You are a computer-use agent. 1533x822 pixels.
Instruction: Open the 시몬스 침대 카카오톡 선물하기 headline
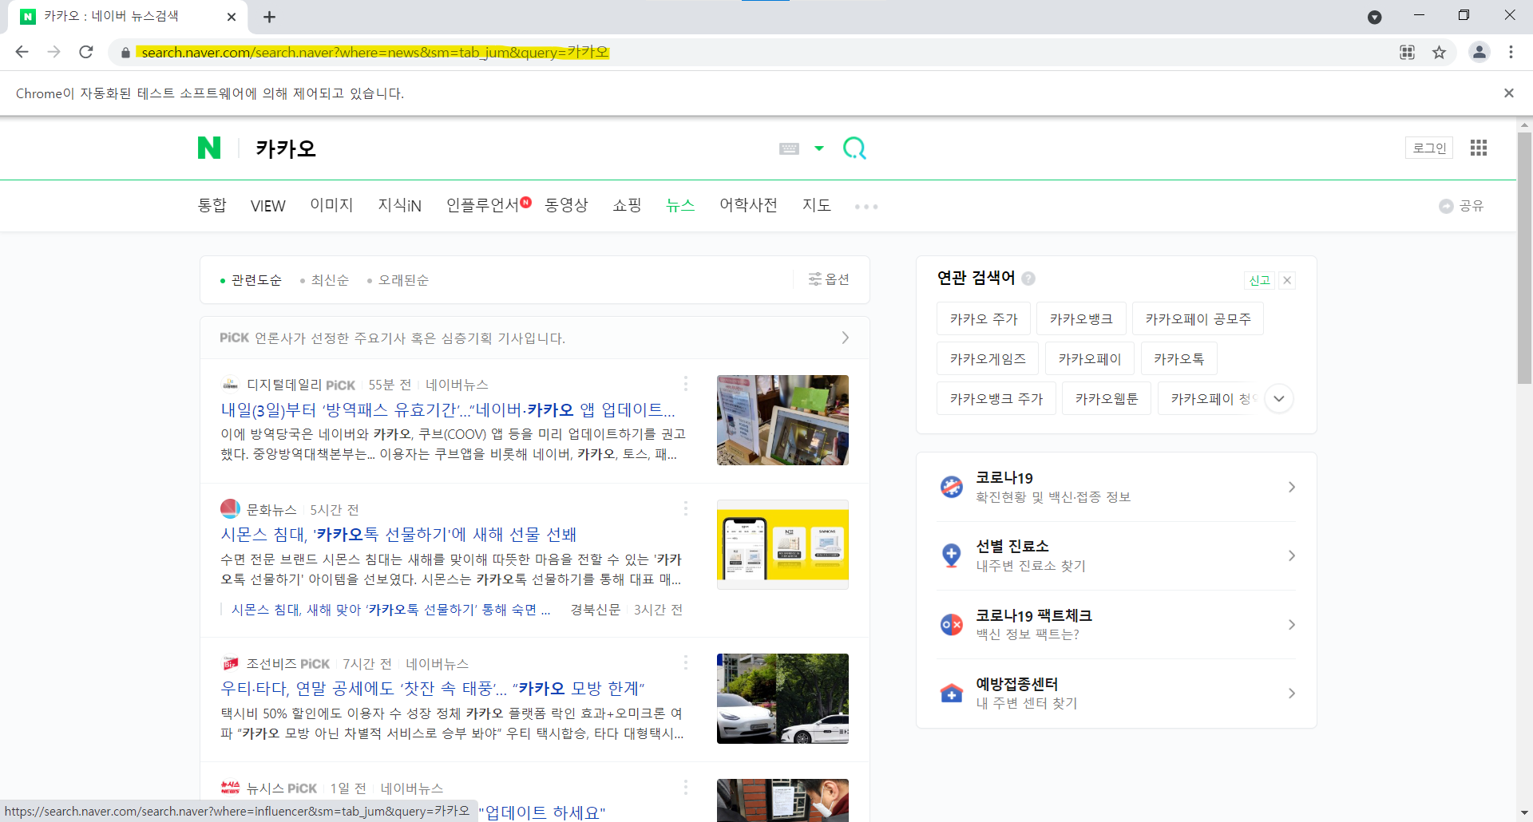pos(398,535)
